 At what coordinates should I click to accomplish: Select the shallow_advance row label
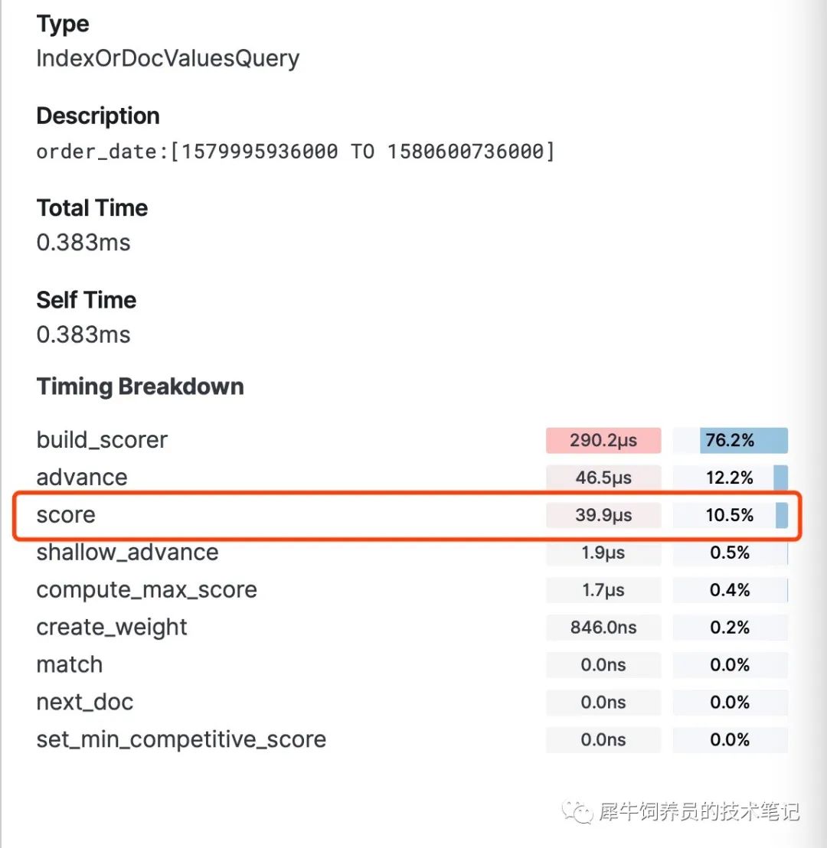(127, 552)
